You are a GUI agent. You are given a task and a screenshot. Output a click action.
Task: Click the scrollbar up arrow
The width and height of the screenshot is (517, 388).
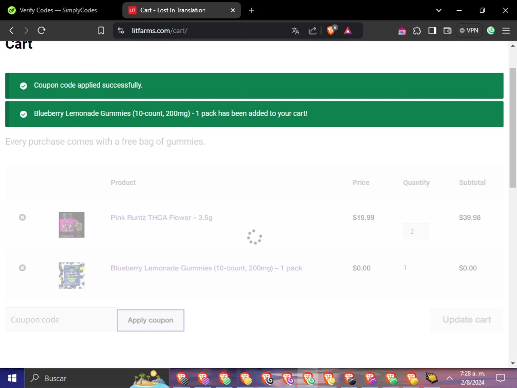click(513, 46)
